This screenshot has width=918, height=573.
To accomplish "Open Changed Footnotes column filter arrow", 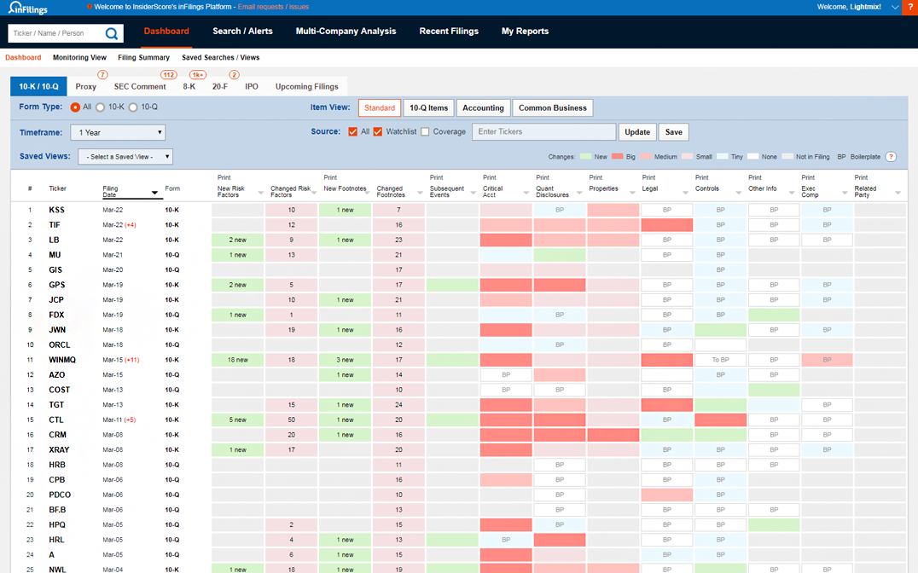I will [420, 193].
